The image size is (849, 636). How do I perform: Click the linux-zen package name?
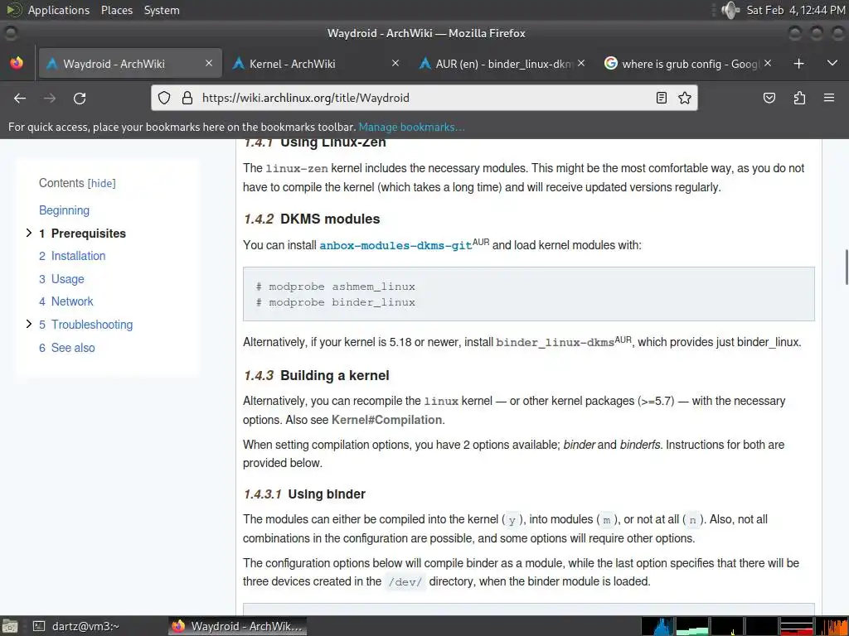(297, 169)
